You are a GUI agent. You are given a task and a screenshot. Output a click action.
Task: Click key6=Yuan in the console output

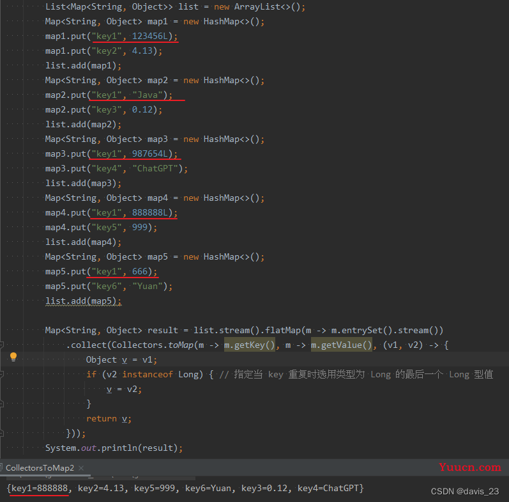click(x=208, y=489)
